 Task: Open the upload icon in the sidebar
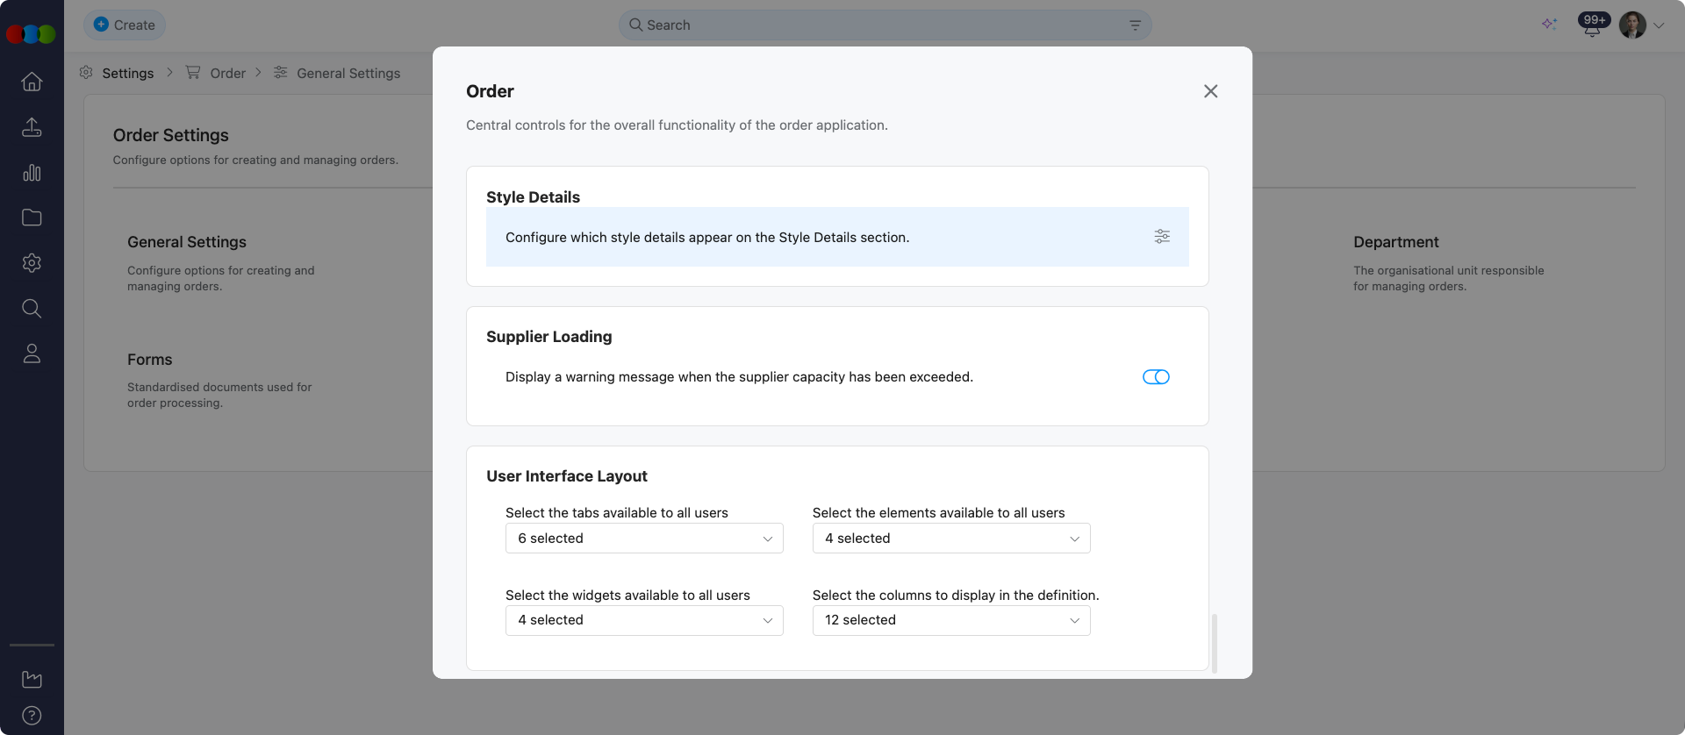click(32, 127)
